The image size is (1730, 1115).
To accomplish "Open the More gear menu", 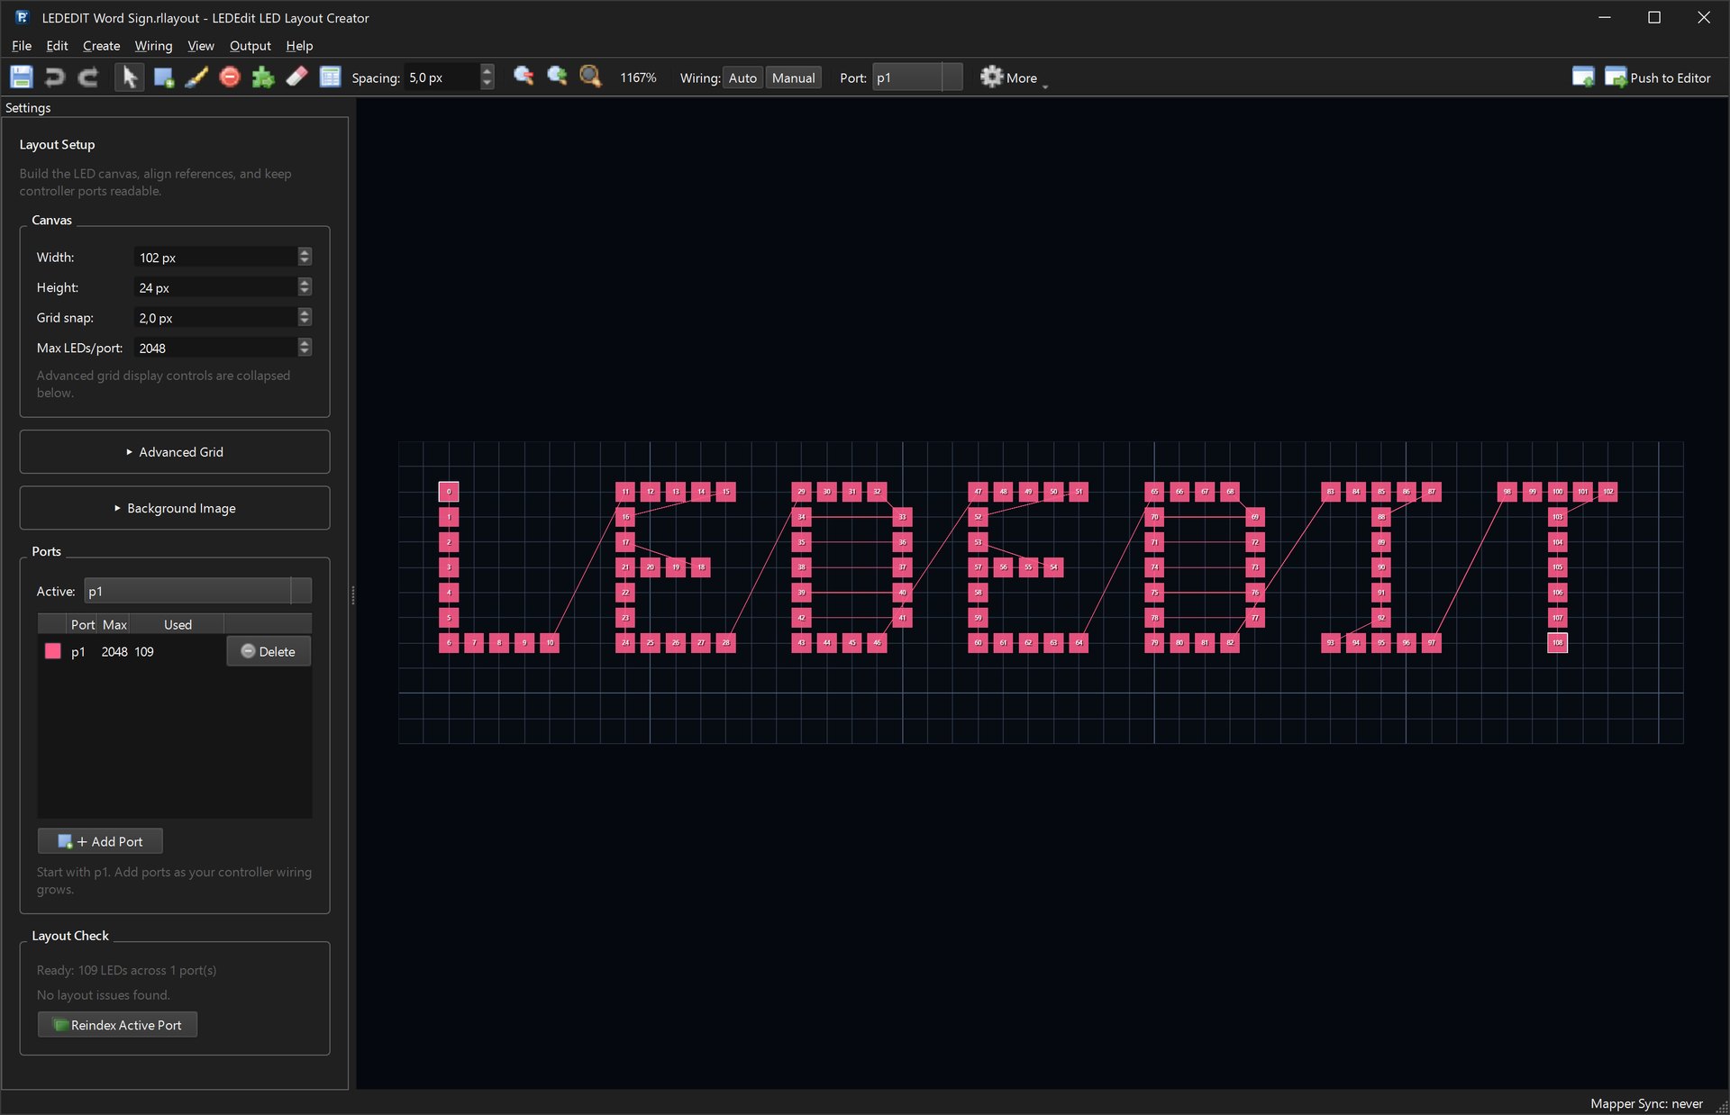I will [1013, 77].
